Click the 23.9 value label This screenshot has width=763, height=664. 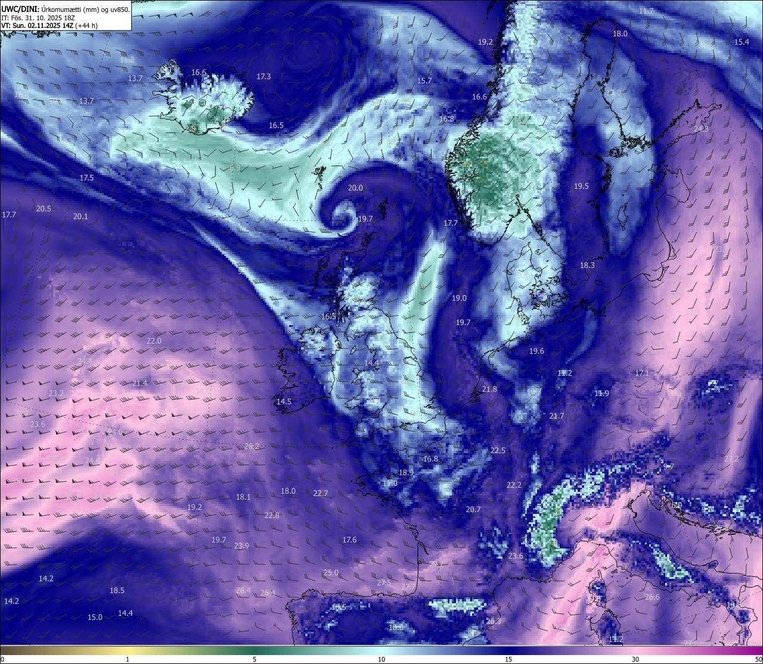click(x=241, y=545)
